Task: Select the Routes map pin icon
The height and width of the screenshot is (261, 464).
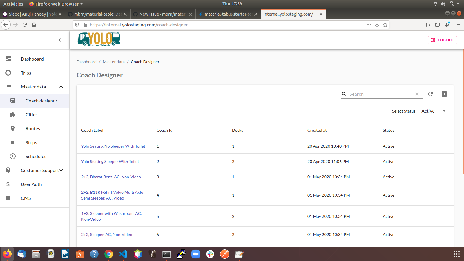Action: click(13, 128)
